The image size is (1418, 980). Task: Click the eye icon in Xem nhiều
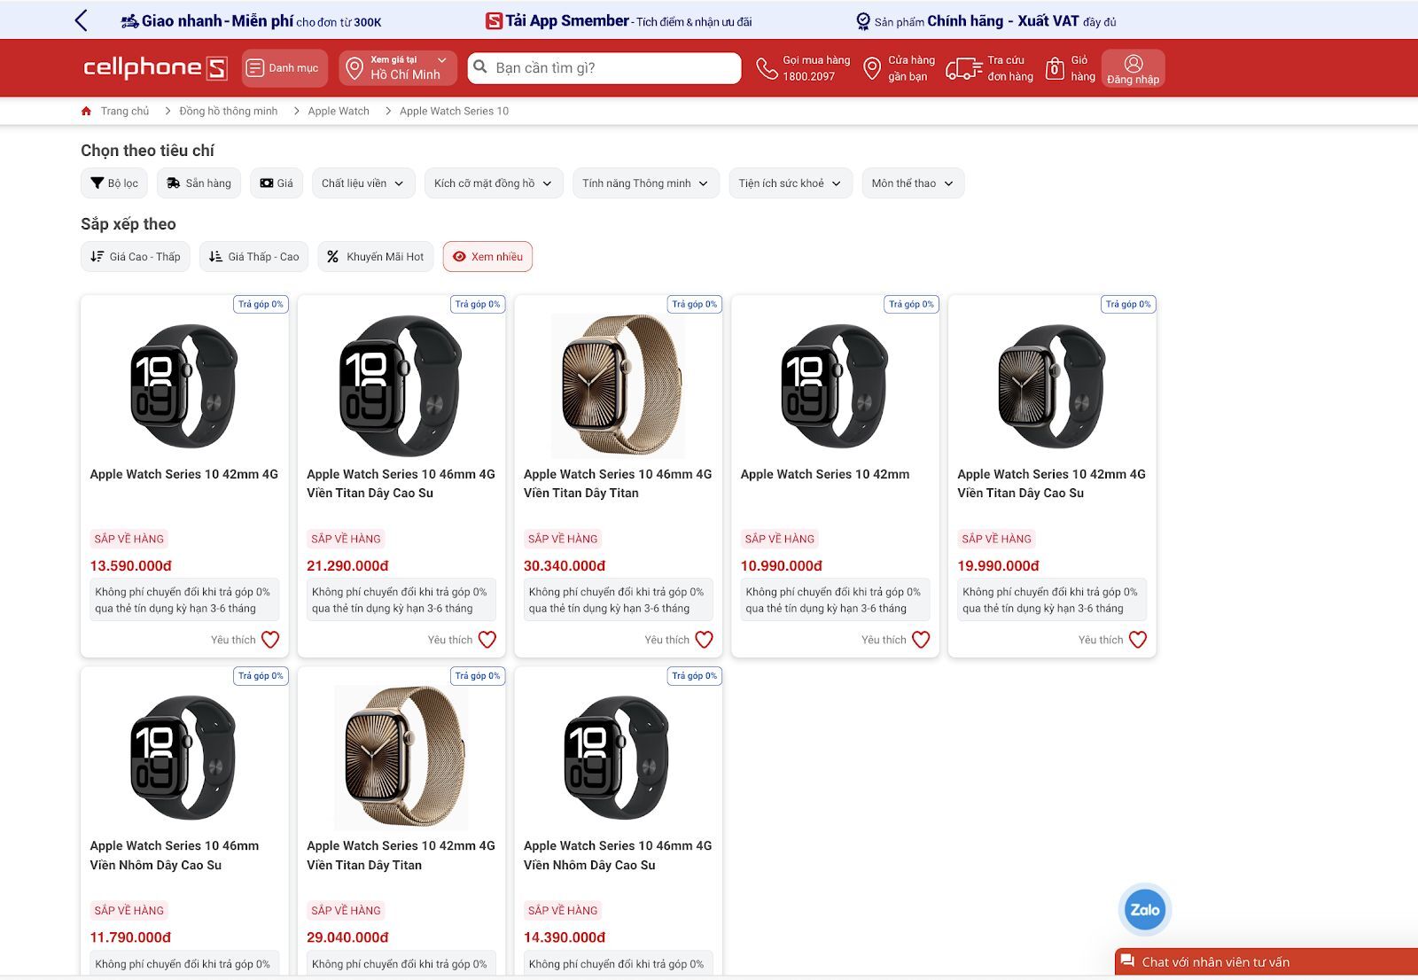point(459,257)
